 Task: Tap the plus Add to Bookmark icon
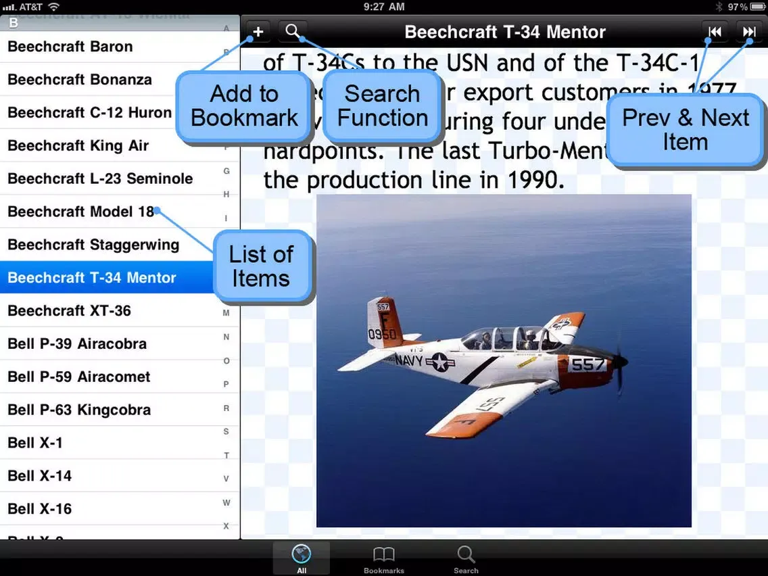pyautogui.click(x=258, y=32)
